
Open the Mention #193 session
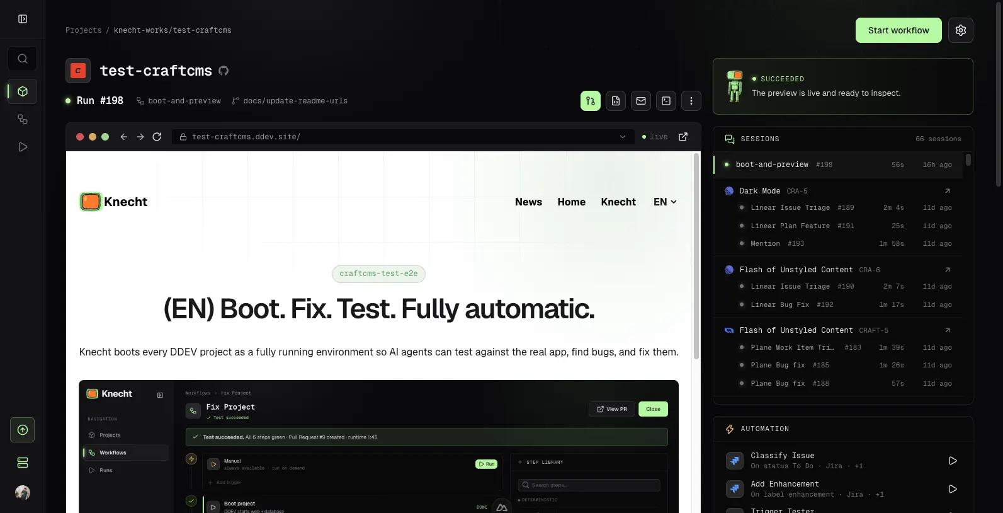[845, 243]
